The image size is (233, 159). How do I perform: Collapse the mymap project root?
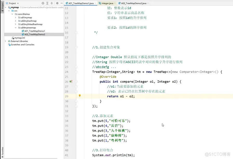(6, 7)
